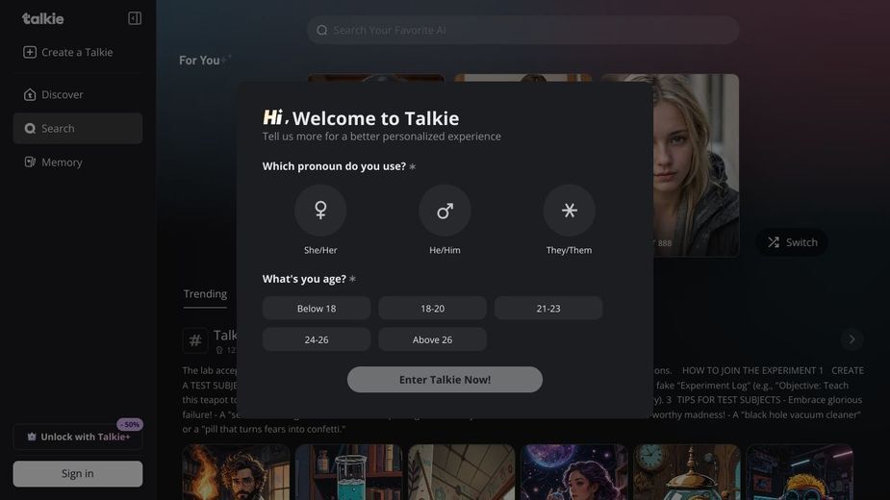Click the hashtag topic icon

(195, 340)
